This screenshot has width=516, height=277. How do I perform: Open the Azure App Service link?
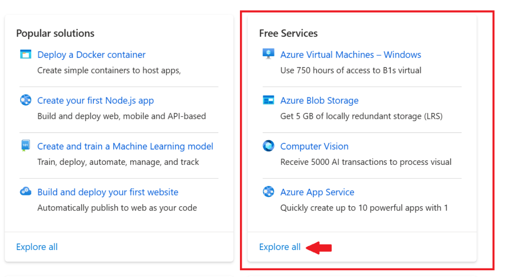(317, 192)
